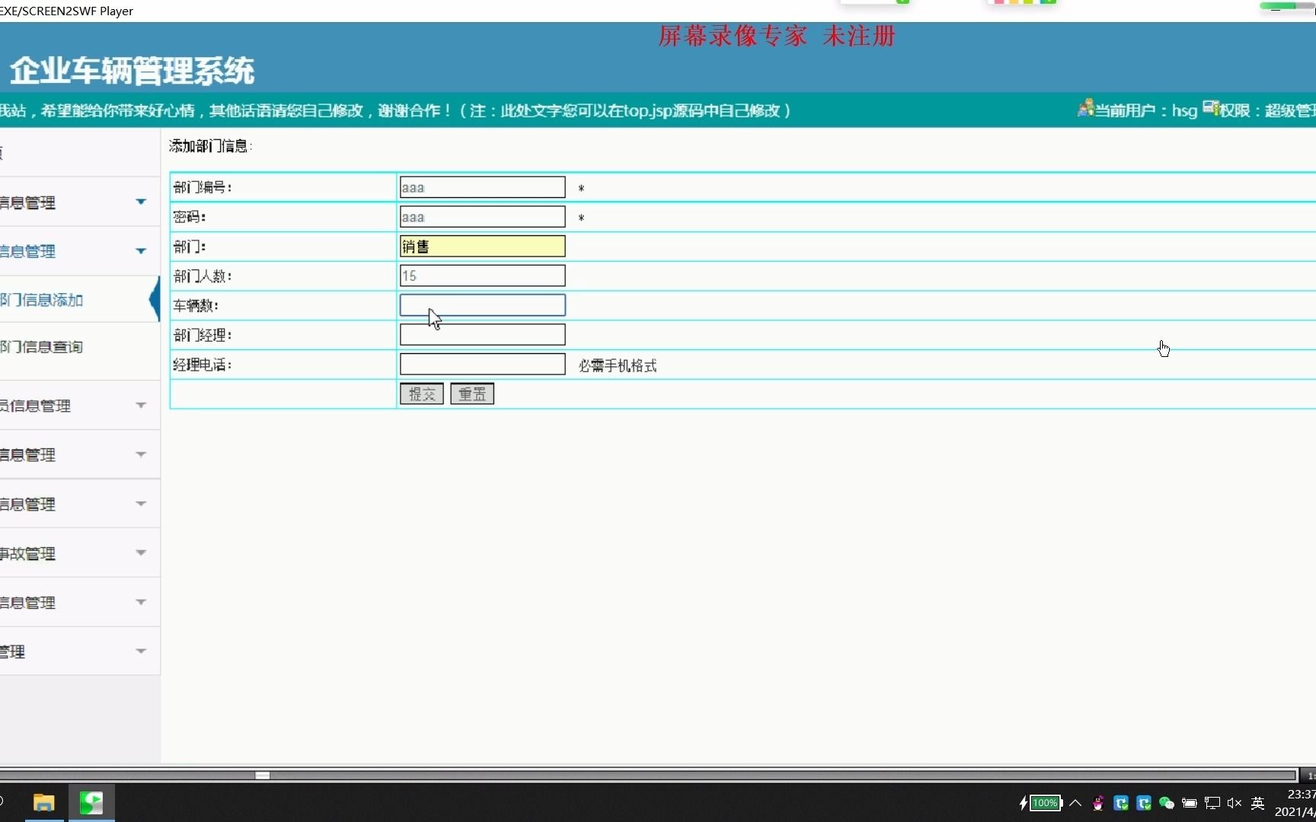Open the QQ penguin tray icon
Viewport: 1316px width, 822px height.
1098,803
